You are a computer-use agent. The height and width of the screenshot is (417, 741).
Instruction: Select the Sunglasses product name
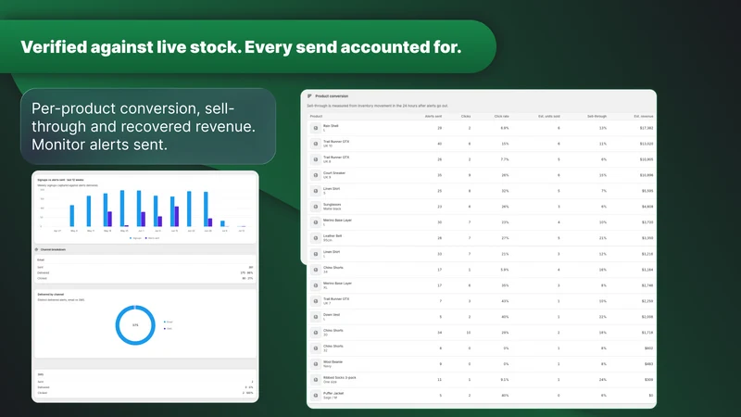tap(332, 205)
